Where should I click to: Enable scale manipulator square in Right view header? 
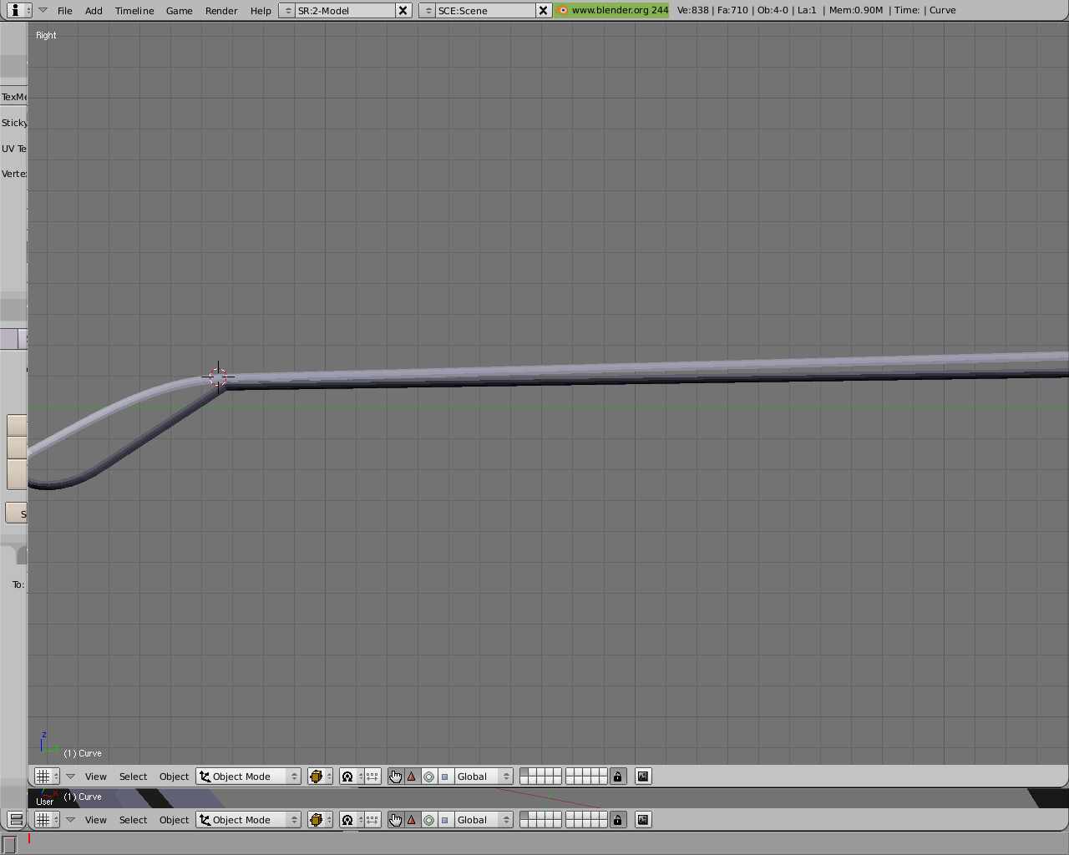tap(445, 777)
